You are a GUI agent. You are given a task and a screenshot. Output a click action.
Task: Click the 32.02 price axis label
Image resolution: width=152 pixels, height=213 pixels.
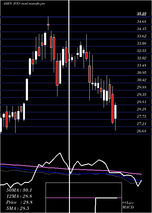pyautogui.click(x=142, y=58)
